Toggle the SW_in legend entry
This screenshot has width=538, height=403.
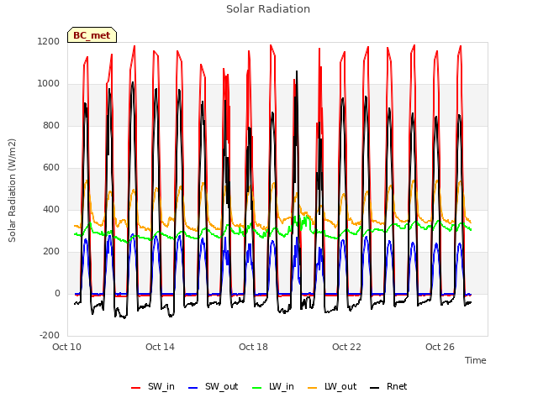[x=153, y=387]
